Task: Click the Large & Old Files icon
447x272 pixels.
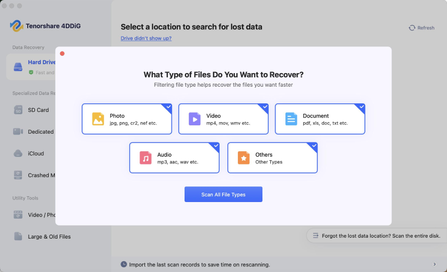Action: (18, 236)
